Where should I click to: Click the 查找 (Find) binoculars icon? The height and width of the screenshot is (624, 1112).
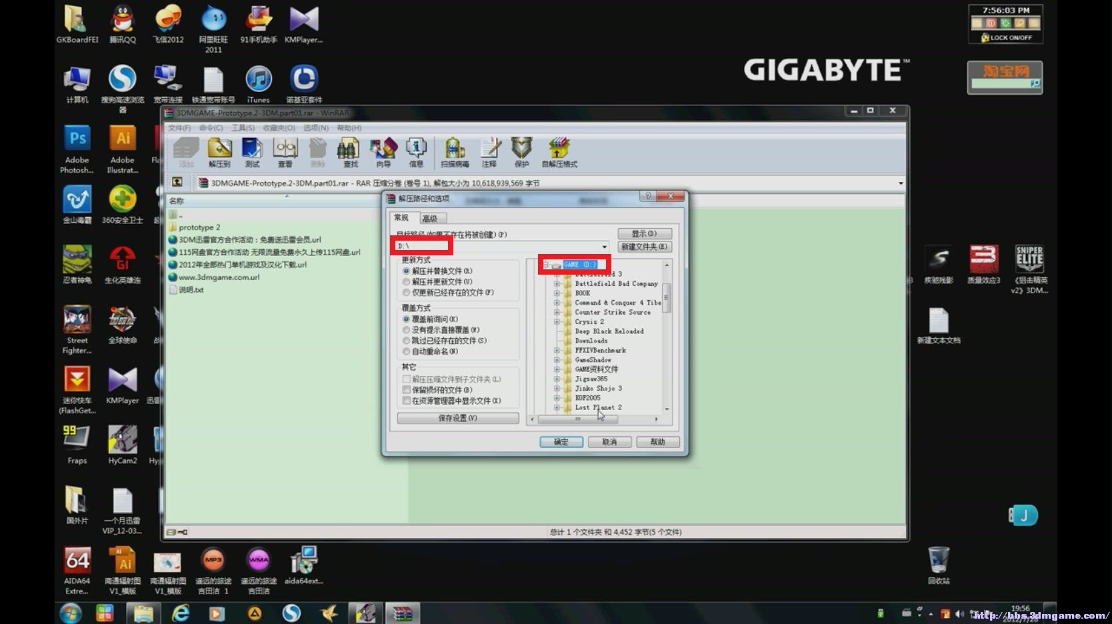(349, 152)
